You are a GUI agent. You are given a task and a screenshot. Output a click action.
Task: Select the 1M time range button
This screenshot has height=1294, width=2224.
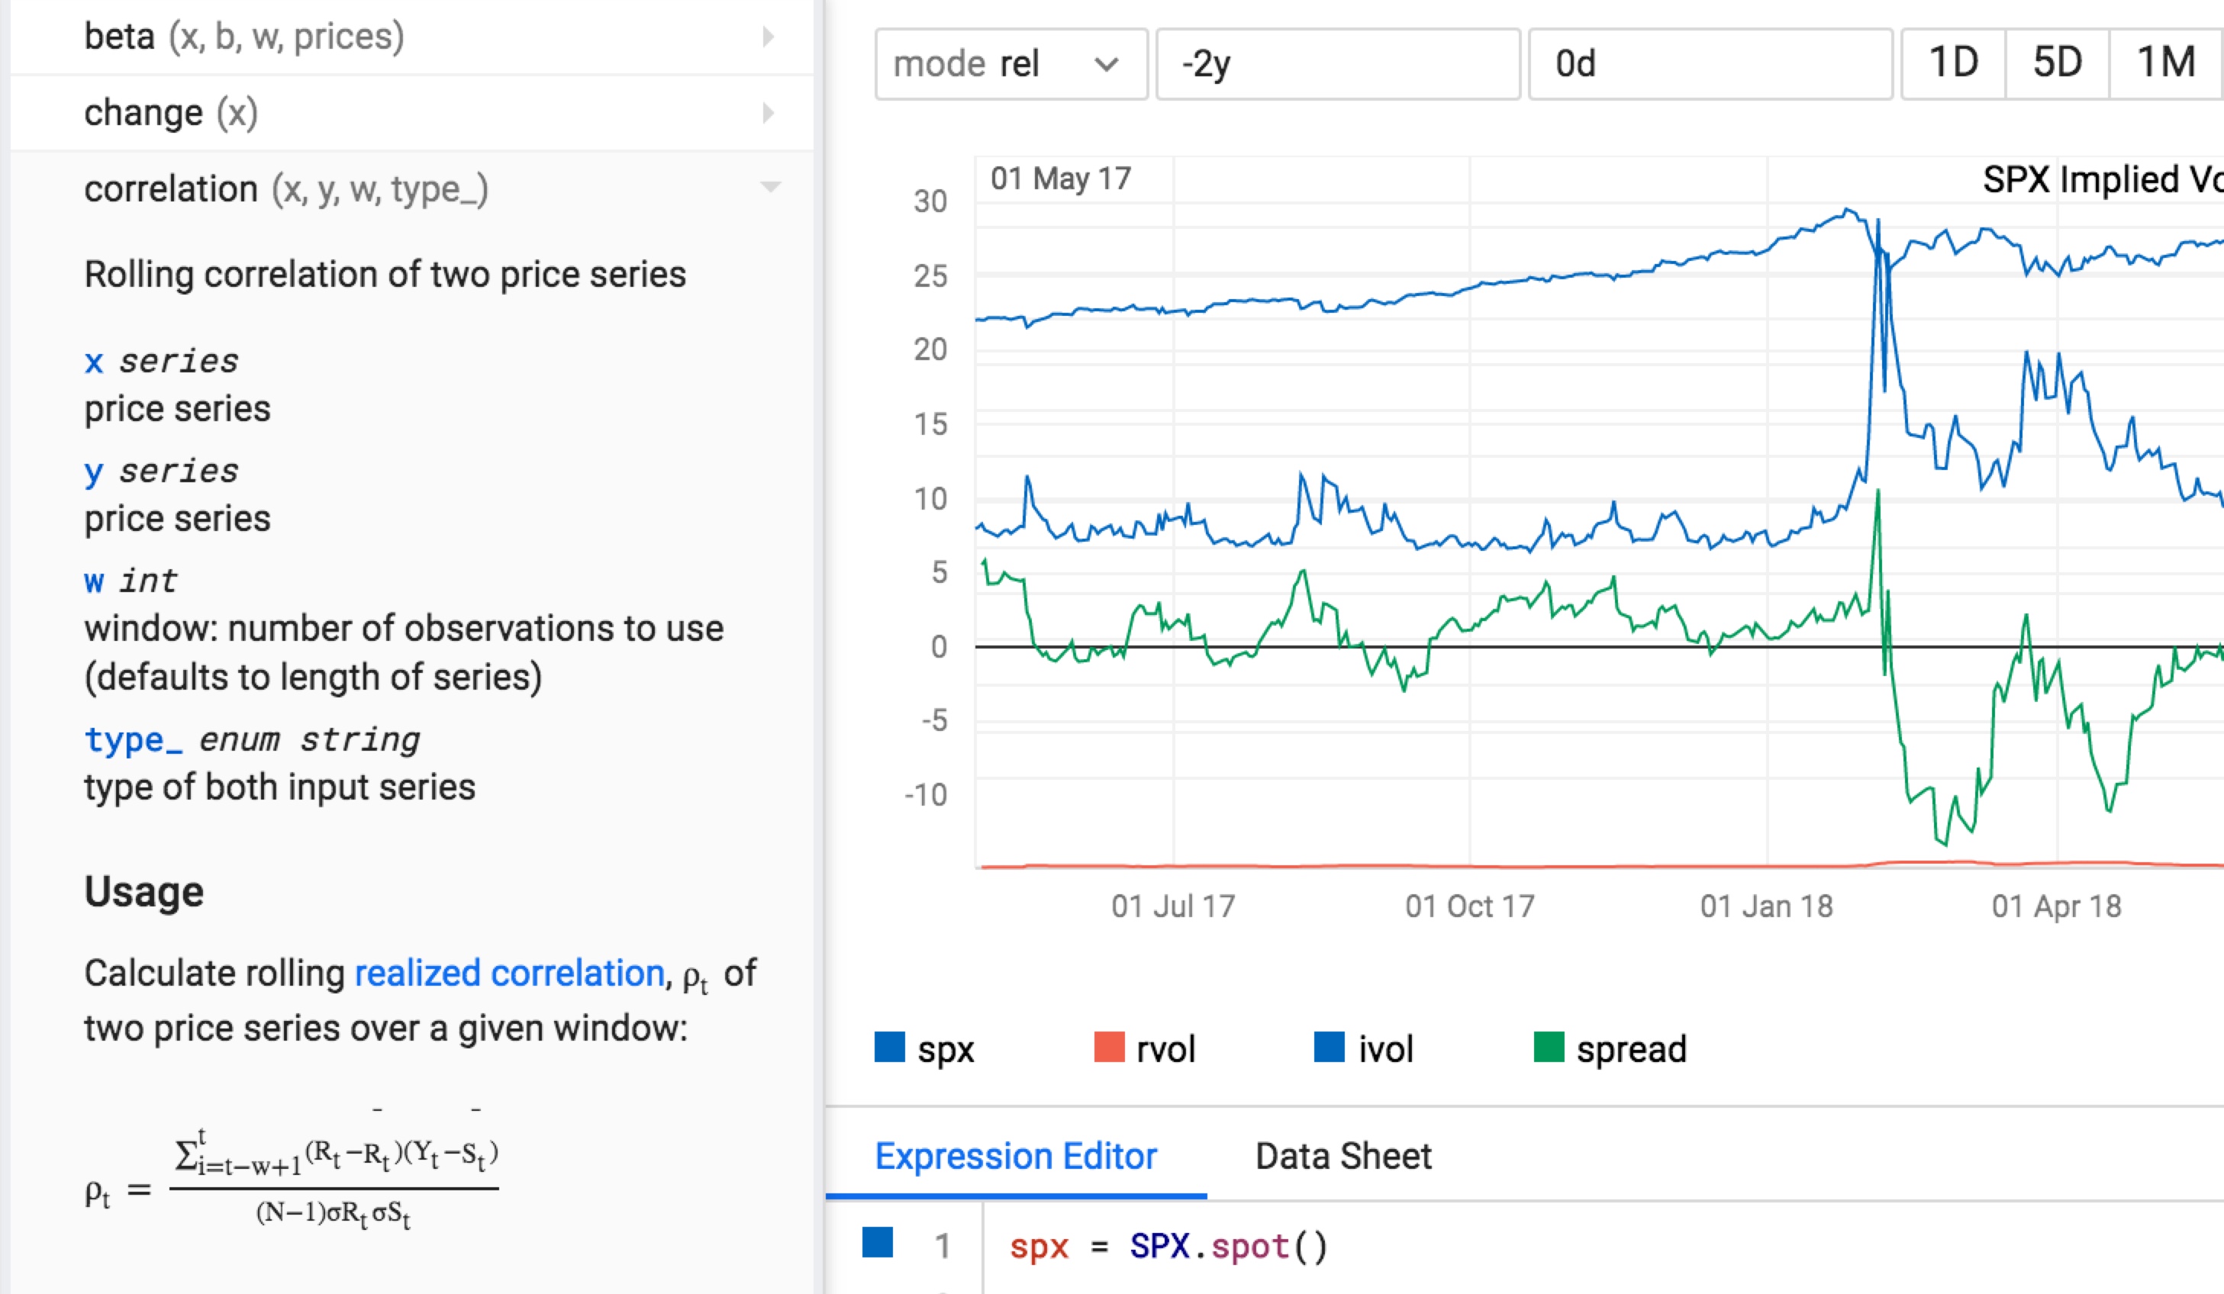(2165, 63)
